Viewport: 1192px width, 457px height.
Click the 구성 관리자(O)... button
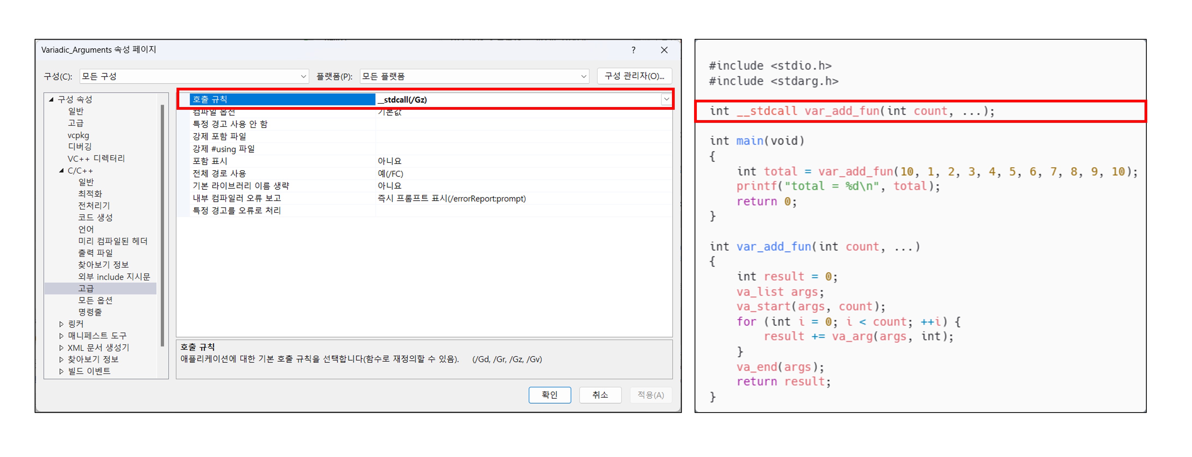[634, 76]
